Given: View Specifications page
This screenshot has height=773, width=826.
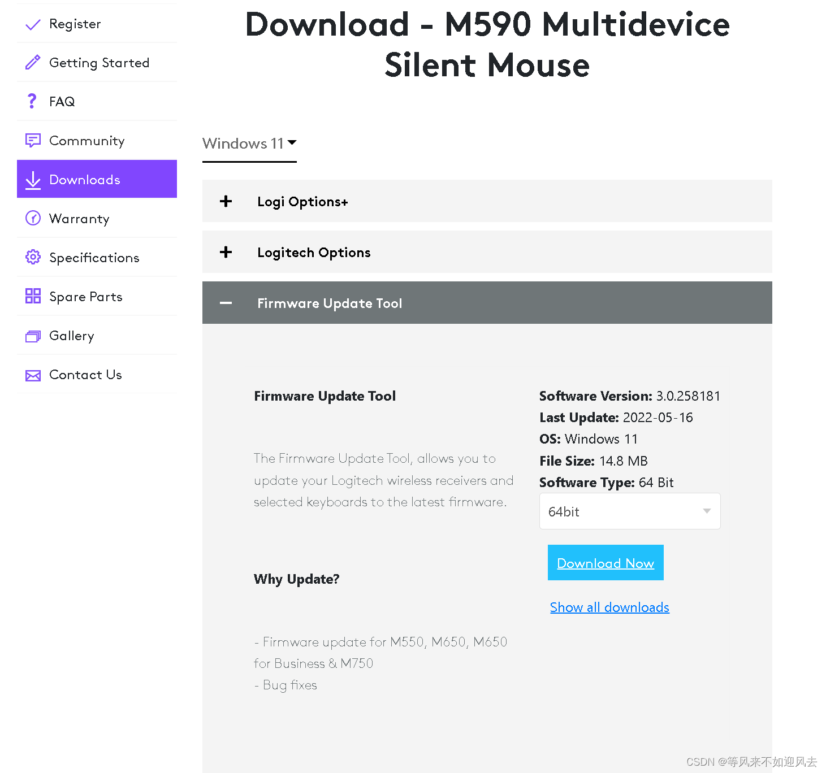Looking at the screenshot, I should [97, 258].
